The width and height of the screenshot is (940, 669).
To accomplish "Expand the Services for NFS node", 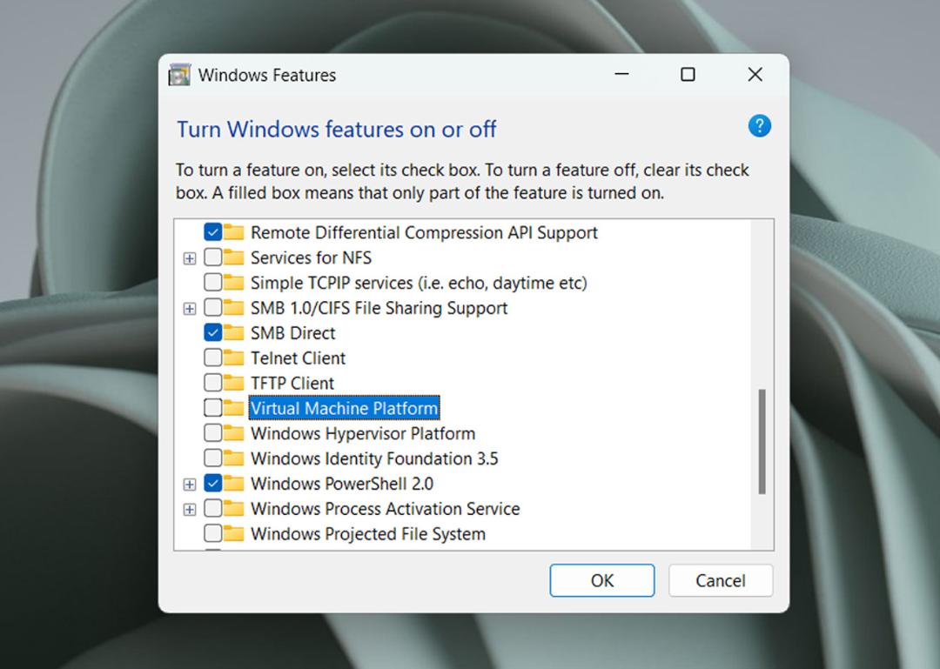I will click(x=190, y=258).
